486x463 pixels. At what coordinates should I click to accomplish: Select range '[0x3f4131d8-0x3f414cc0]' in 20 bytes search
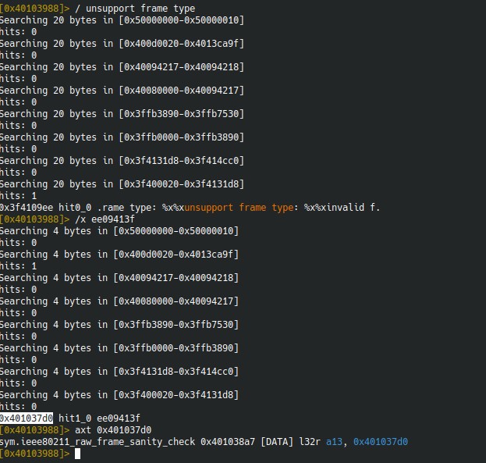pos(182,161)
